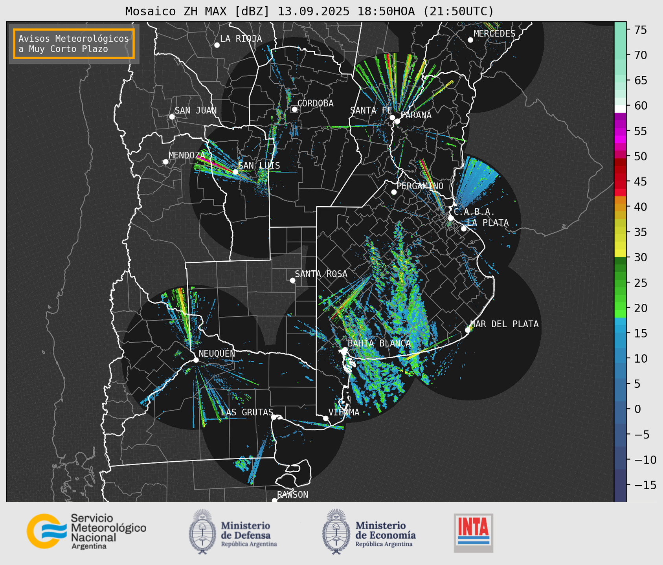Click the Neuquén city marker dot

(x=196, y=360)
